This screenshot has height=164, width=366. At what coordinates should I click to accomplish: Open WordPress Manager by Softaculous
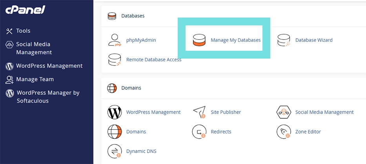point(48,97)
